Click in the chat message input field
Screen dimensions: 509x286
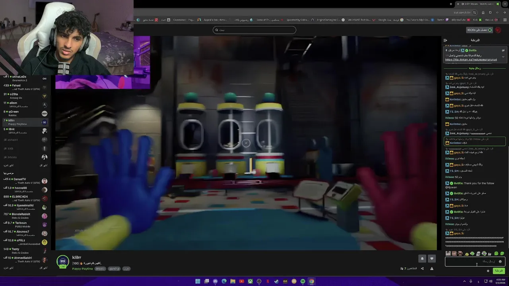[x=475, y=261]
